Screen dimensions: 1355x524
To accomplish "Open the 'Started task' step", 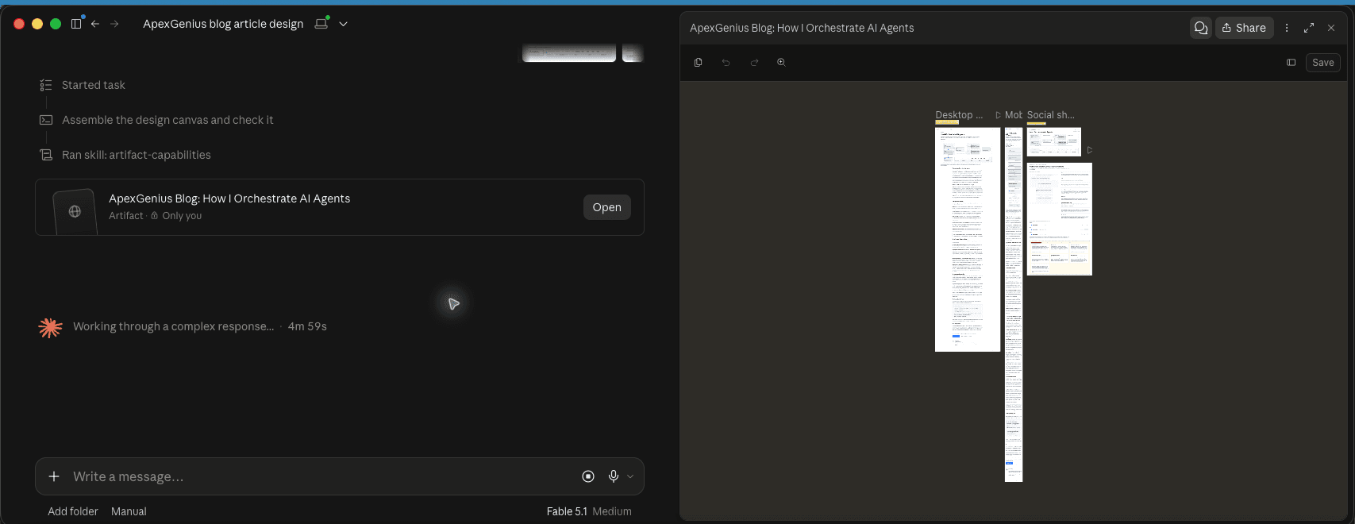I will (94, 85).
